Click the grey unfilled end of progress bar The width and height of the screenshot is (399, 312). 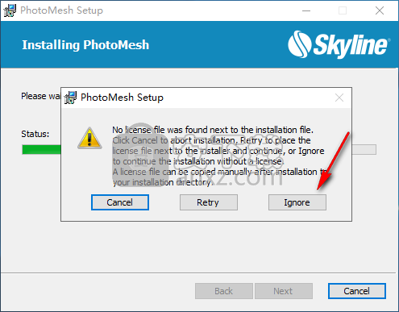[364, 150]
